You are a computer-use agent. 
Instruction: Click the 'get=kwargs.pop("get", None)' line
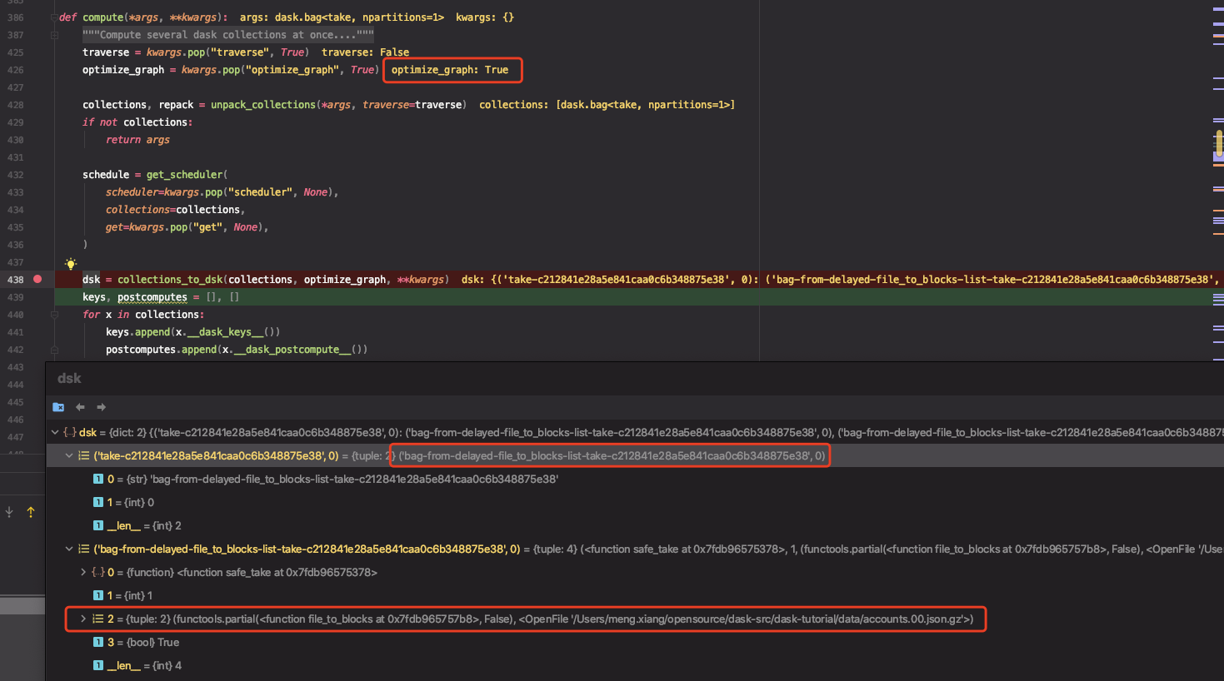click(187, 227)
